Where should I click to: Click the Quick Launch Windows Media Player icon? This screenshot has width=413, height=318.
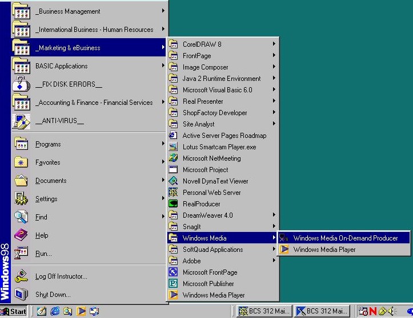pos(81,311)
